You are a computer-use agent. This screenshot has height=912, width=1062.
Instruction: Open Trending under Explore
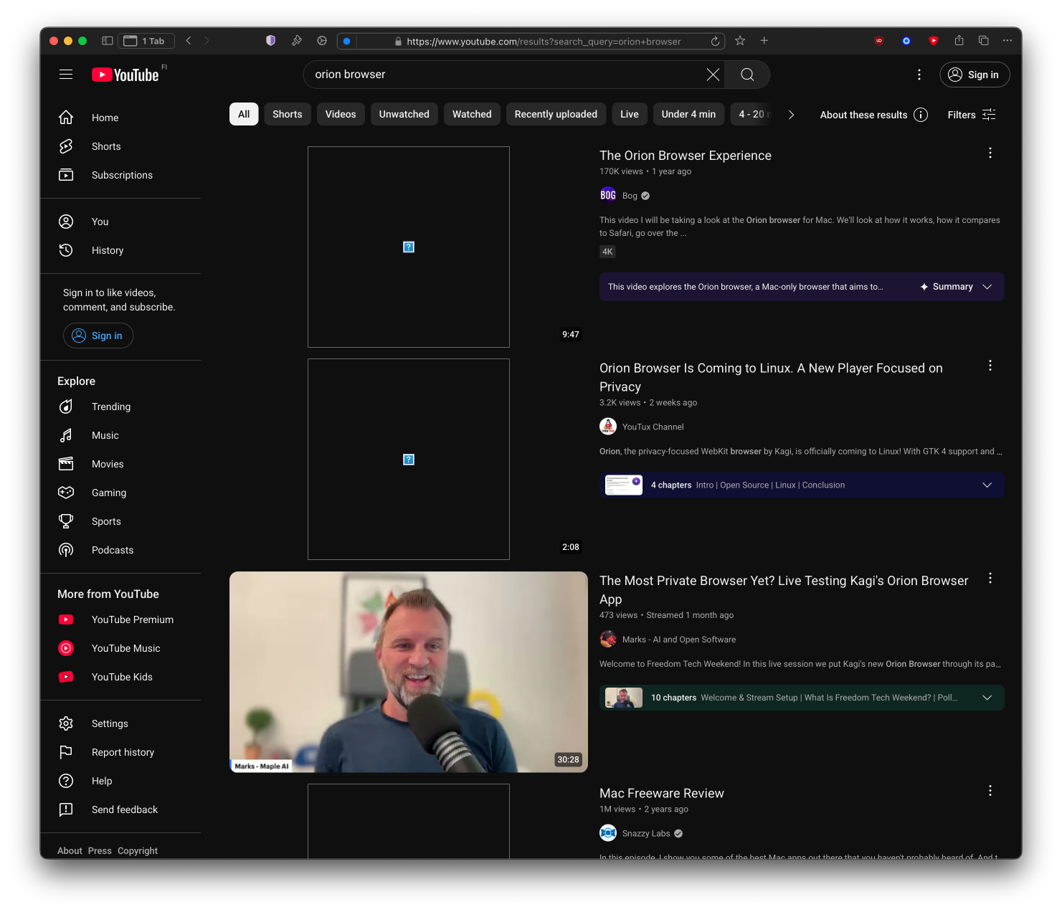(x=110, y=407)
